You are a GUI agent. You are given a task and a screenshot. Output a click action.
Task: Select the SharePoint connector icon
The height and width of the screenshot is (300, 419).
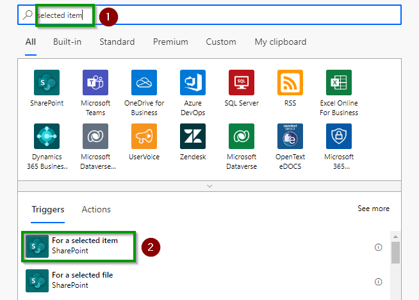click(x=47, y=83)
